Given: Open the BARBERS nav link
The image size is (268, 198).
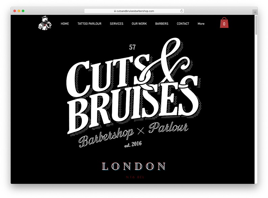Looking at the screenshot, I should pyautogui.click(x=162, y=24).
